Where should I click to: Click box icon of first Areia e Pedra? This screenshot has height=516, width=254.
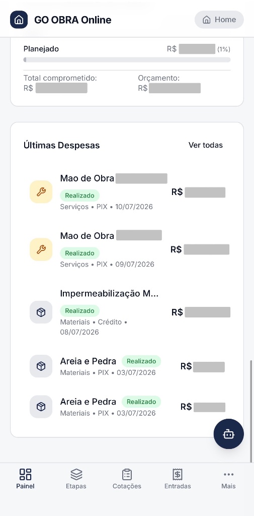point(41,366)
